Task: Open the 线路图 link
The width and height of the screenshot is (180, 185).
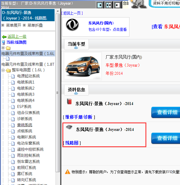Action: 72,143
